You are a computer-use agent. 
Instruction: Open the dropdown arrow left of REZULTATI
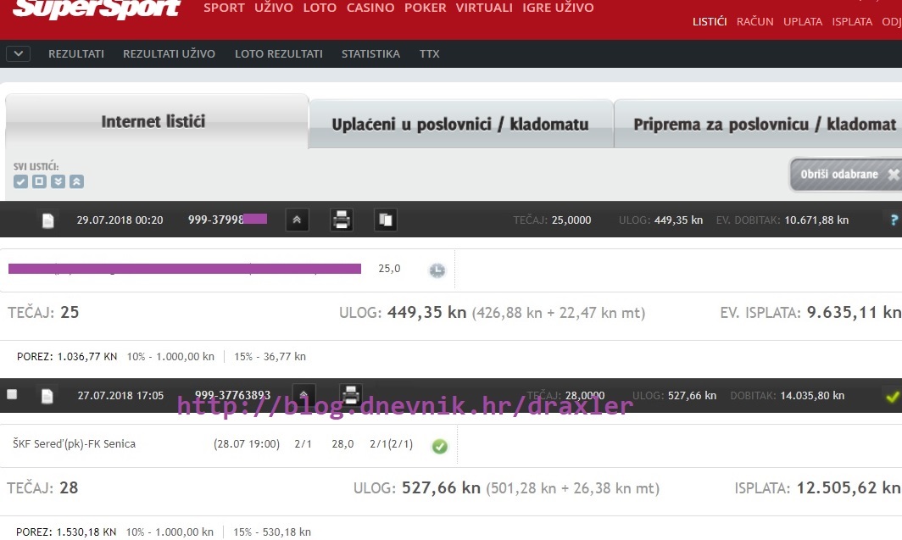pos(19,53)
